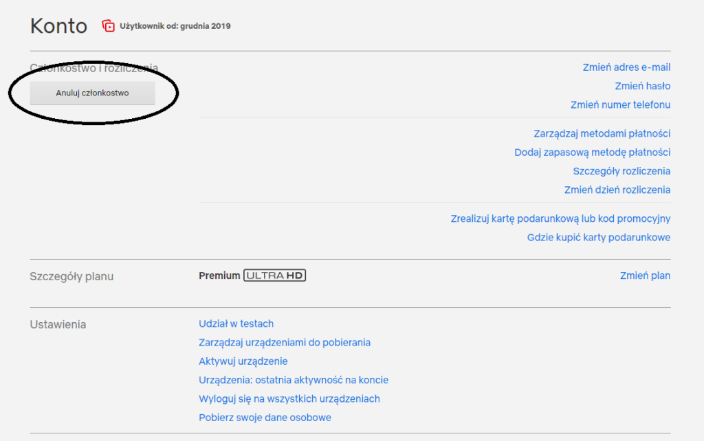Redeem via Zrealizuj kartę podarunkową link
The height and width of the screenshot is (441, 704).
[560, 218]
